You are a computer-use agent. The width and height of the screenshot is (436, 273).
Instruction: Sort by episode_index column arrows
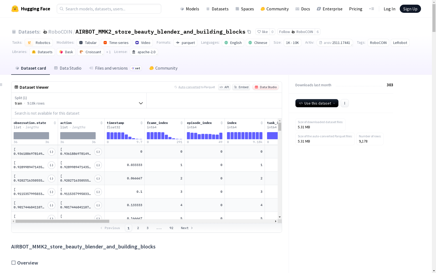point(222,123)
